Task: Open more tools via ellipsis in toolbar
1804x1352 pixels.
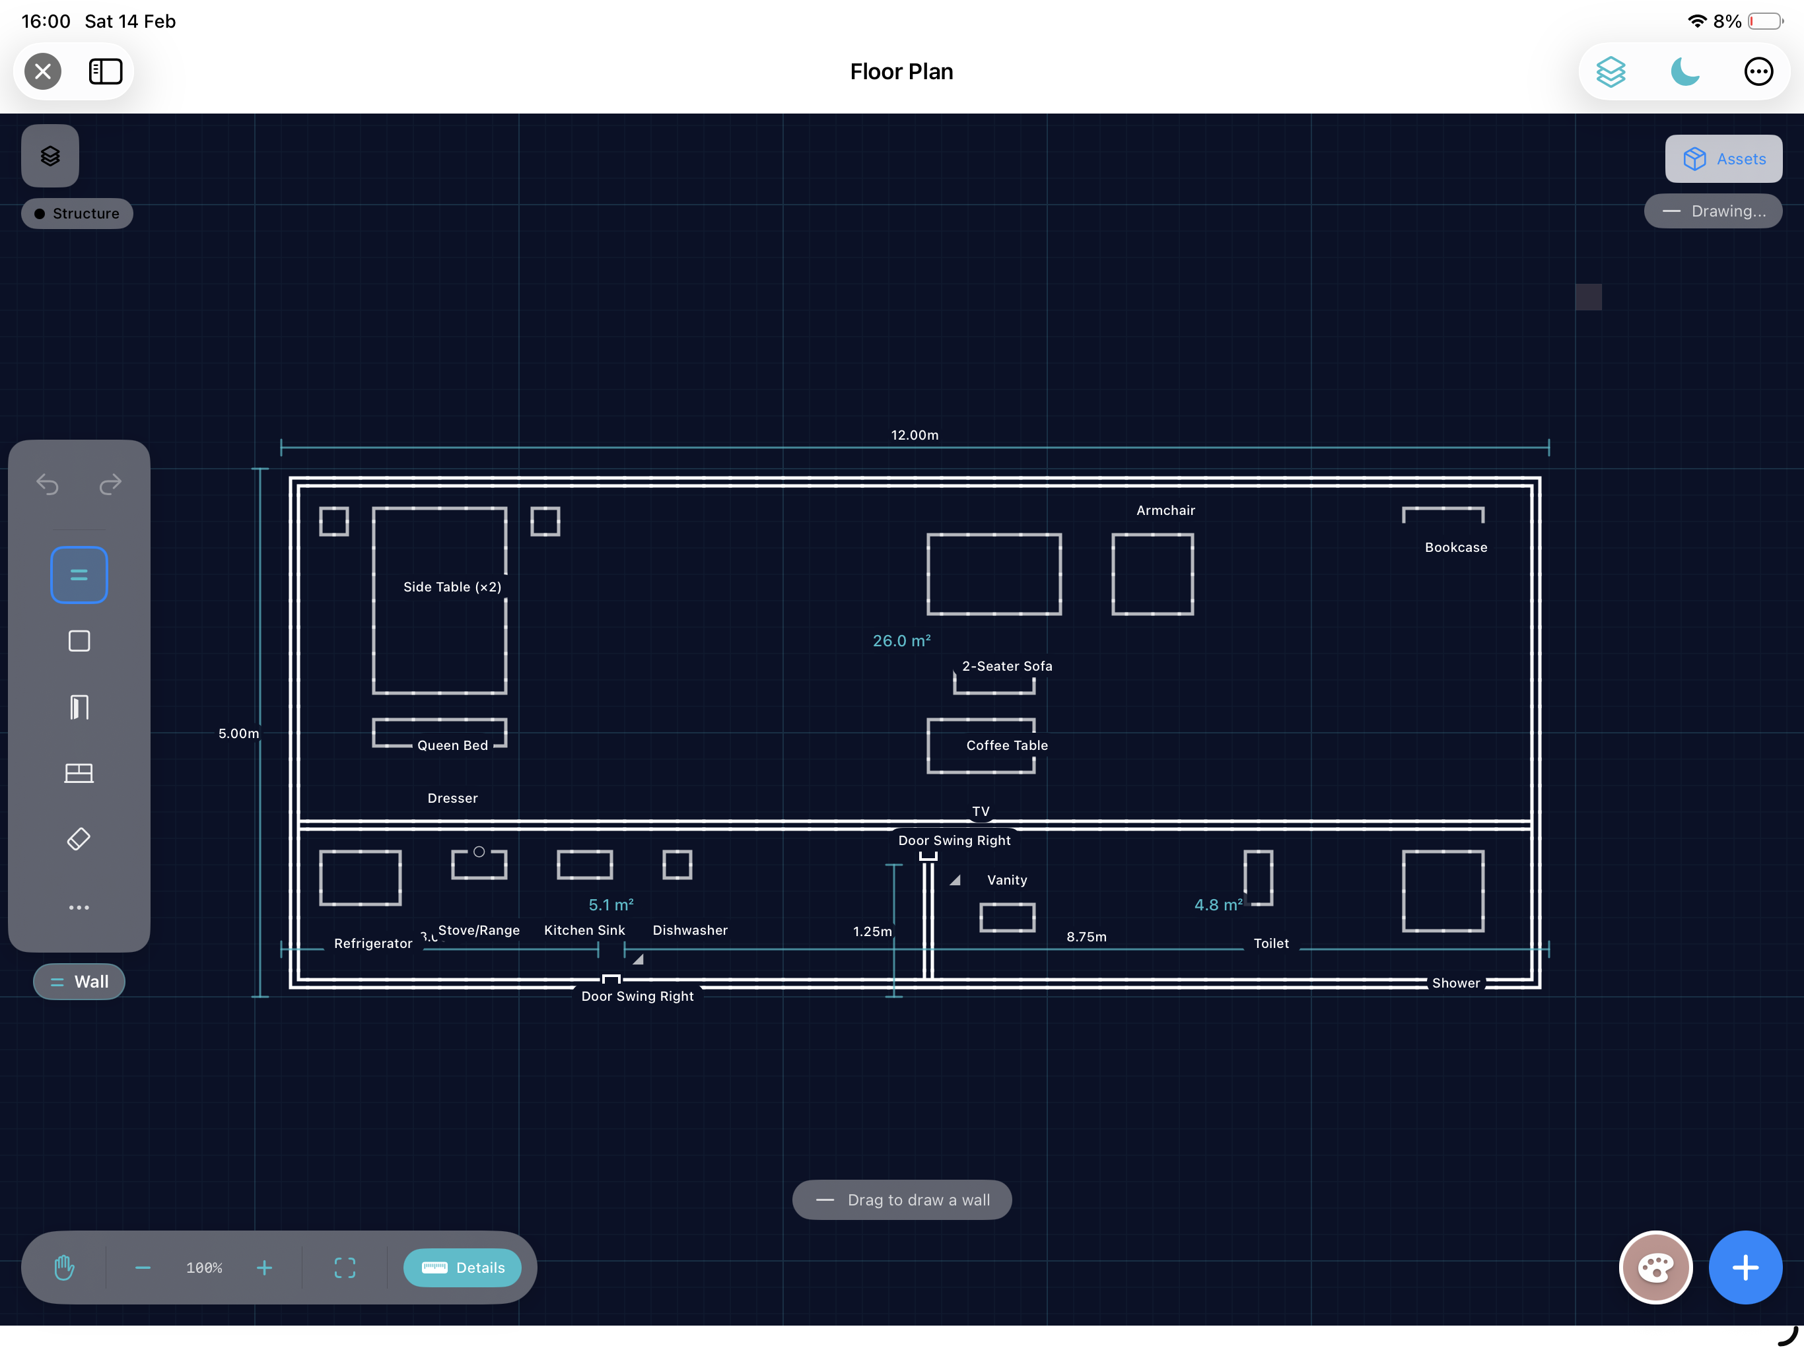Action: coord(79,907)
